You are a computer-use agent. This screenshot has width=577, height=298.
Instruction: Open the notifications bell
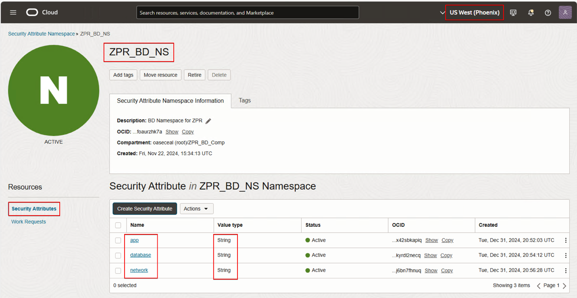531,12
